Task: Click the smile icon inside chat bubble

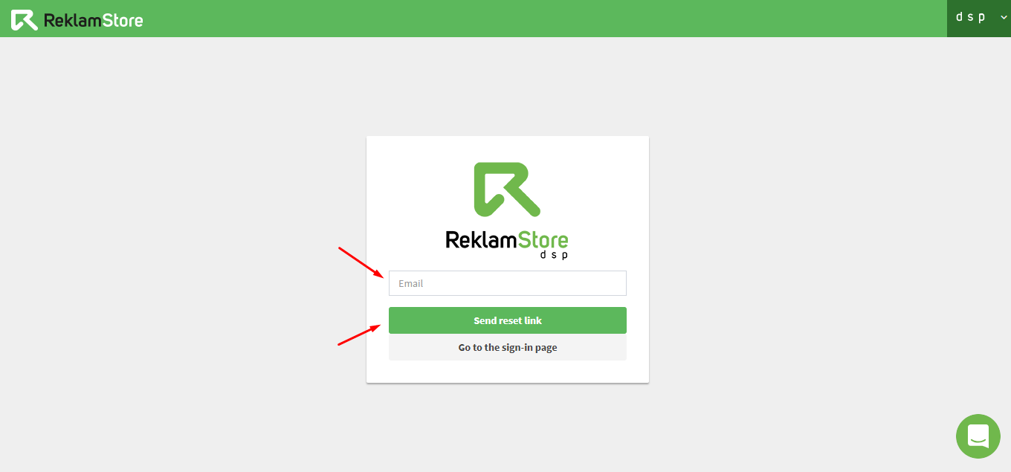Action: click(x=978, y=437)
